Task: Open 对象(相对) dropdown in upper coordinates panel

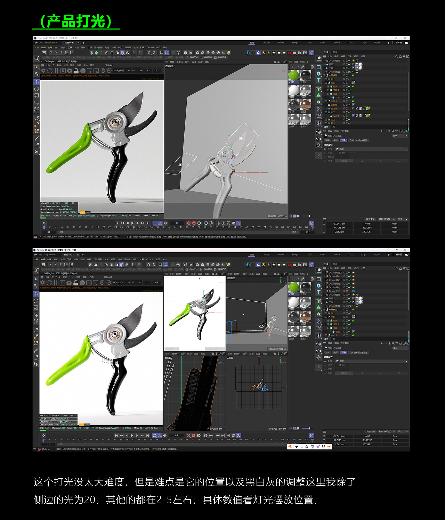Action: point(386,219)
